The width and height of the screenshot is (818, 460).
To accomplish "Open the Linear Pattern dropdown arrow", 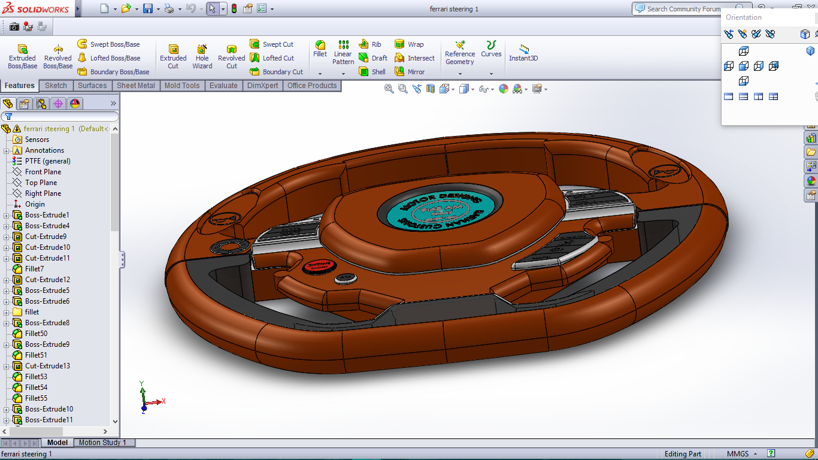I will coord(343,74).
